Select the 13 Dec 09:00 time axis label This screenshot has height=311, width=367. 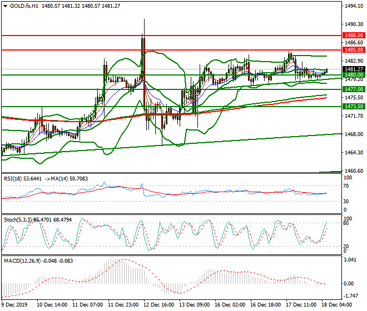point(194,305)
